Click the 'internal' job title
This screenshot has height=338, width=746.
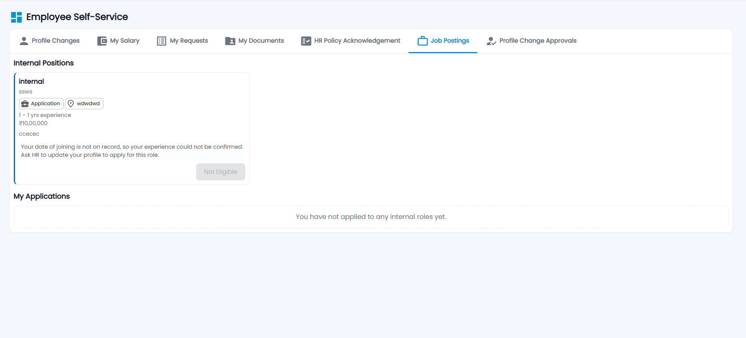coord(31,81)
